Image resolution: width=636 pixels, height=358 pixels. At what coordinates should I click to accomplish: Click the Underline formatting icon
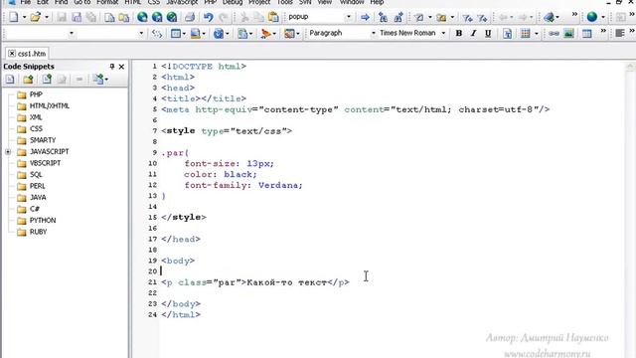[x=488, y=33]
